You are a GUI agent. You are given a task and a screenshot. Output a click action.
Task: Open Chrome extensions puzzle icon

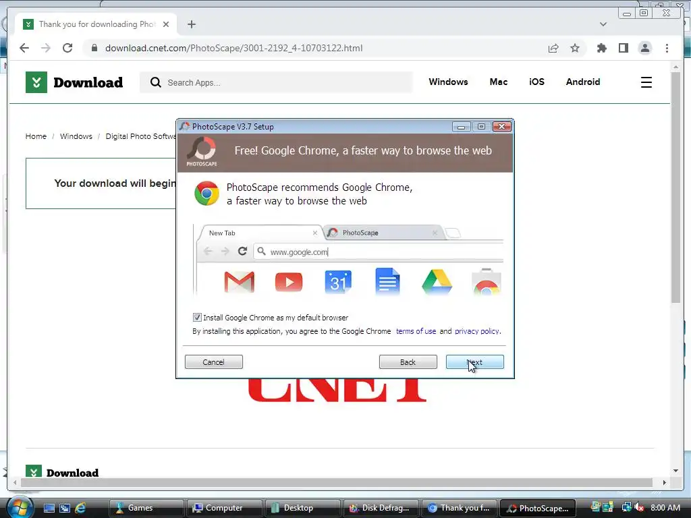coord(601,48)
